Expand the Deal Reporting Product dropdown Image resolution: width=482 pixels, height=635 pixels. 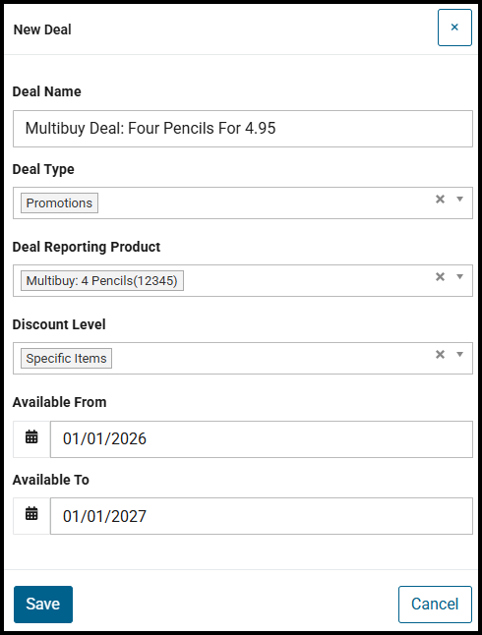(x=459, y=277)
